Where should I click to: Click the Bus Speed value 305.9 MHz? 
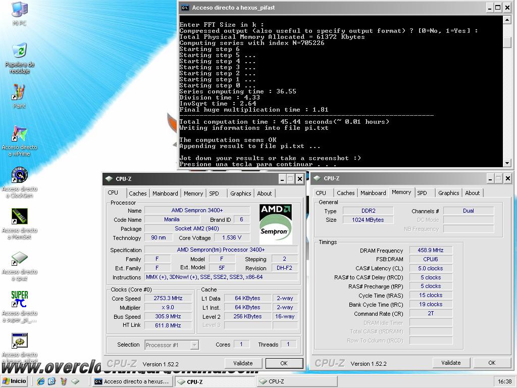pos(168,316)
